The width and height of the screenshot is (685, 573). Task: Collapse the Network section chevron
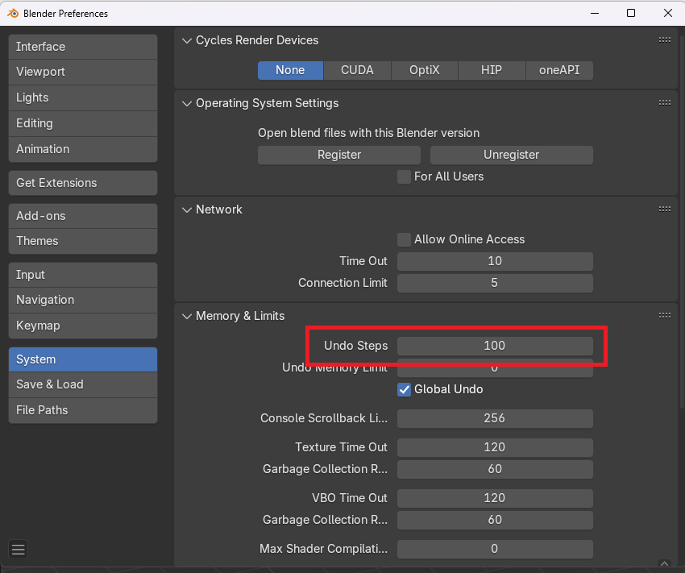point(187,210)
